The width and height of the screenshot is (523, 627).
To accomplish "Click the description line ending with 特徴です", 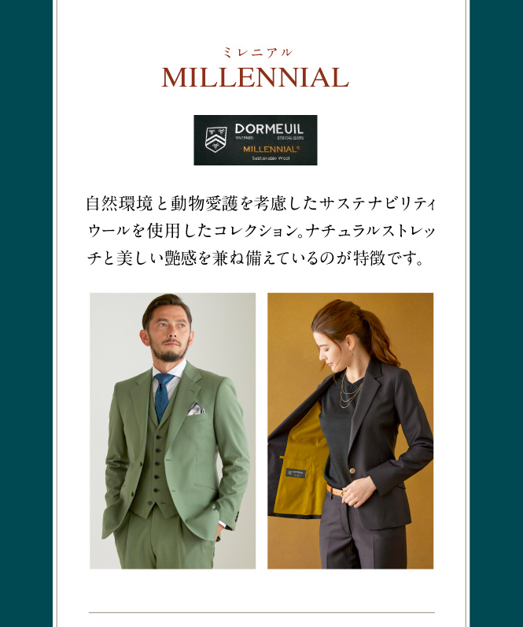I will tap(255, 258).
